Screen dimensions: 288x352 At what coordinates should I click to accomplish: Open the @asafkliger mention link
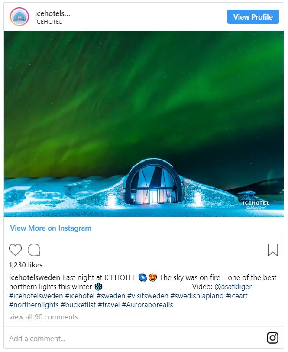coord(233,287)
